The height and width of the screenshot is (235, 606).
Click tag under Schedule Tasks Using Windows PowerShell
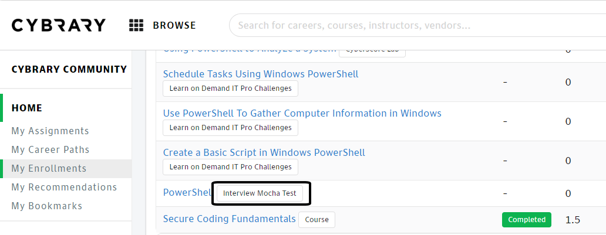tap(230, 88)
